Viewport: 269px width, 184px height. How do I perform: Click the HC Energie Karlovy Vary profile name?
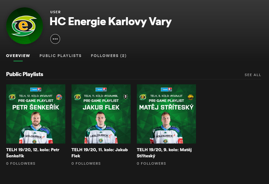tap(111, 22)
